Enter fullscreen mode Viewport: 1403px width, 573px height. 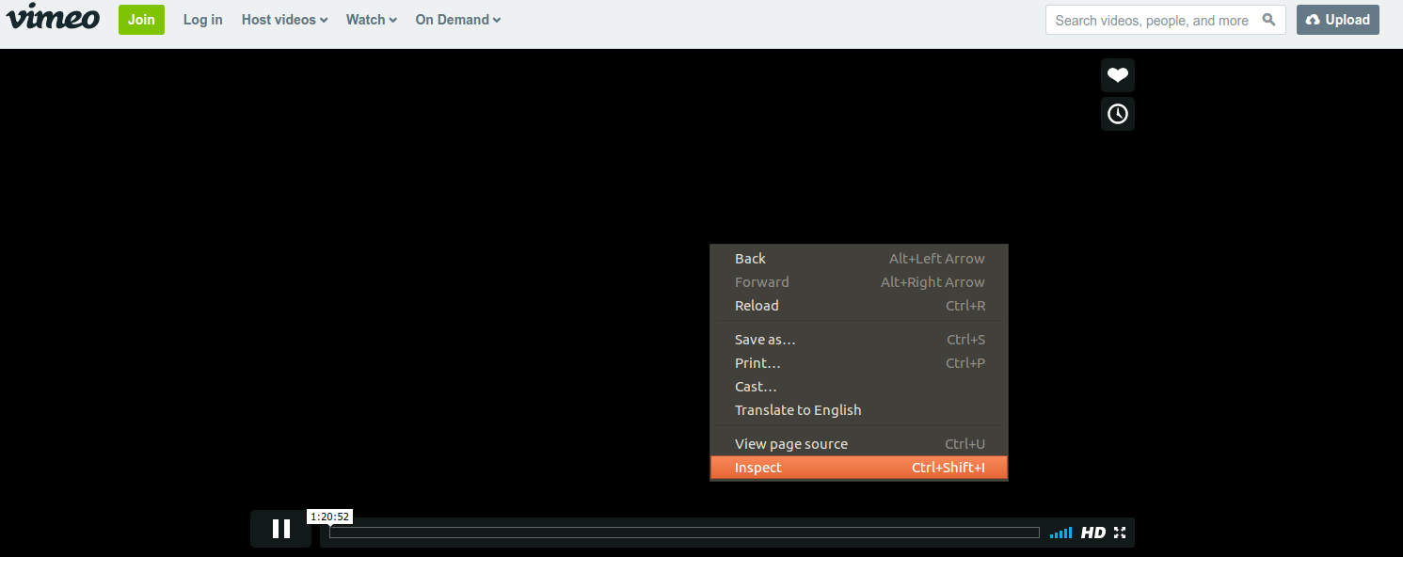[1119, 533]
